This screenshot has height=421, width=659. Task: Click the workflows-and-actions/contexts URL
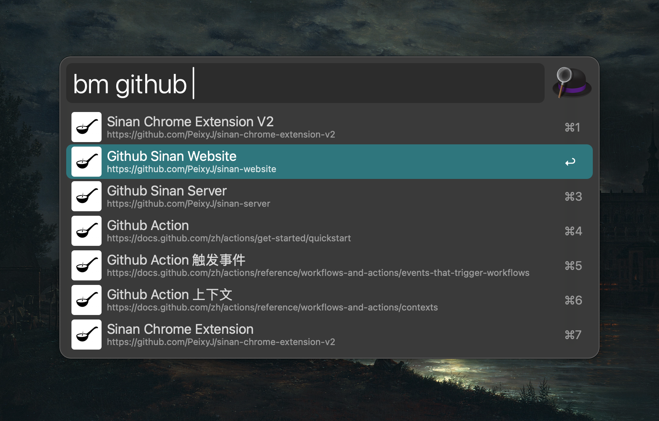[x=272, y=307]
